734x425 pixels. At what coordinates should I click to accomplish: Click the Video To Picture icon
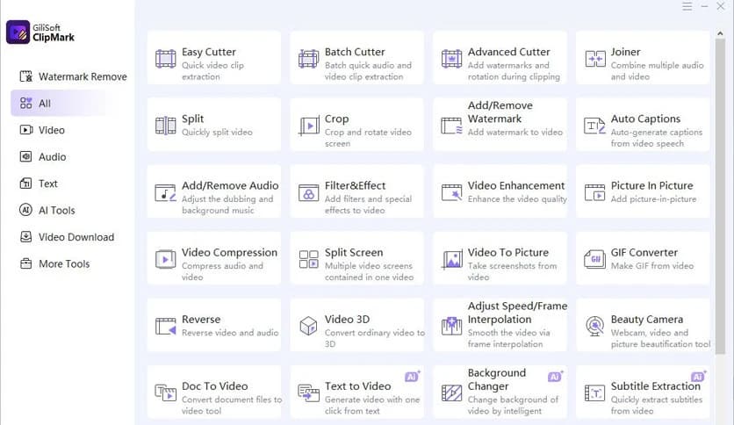tap(451, 259)
